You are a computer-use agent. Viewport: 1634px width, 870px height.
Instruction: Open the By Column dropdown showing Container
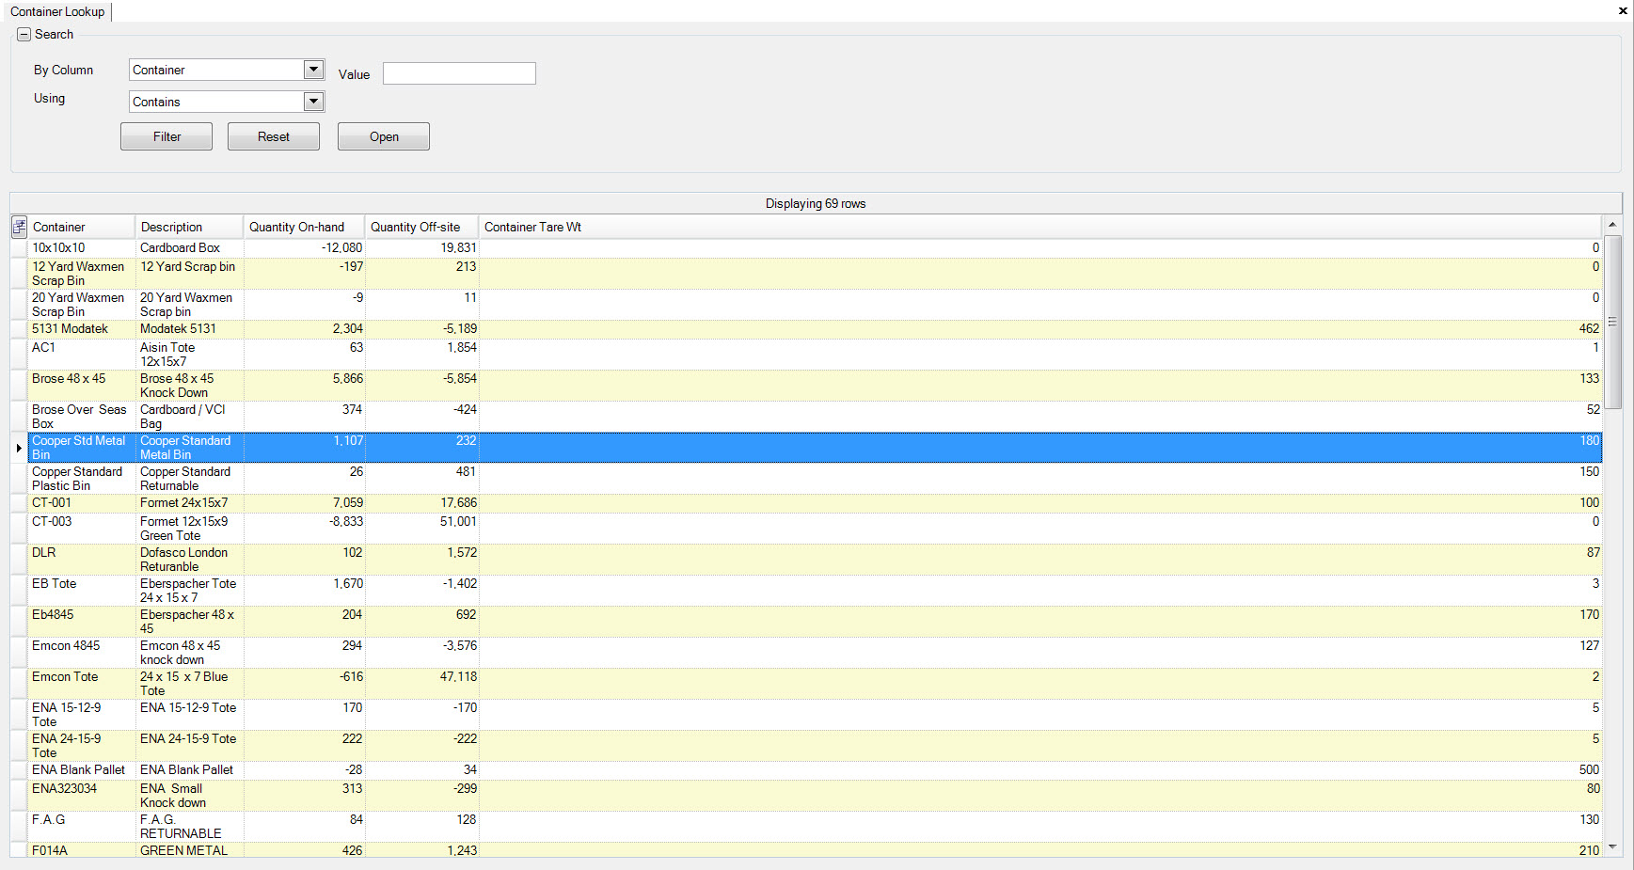(314, 70)
